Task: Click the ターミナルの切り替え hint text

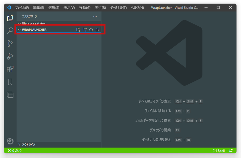Action: pos(156,140)
